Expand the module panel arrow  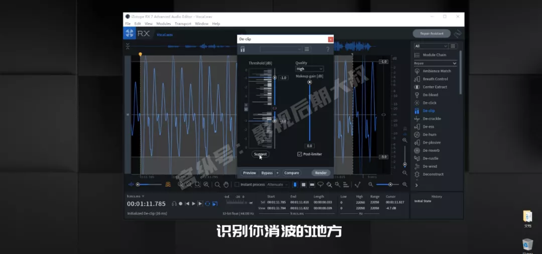click(x=416, y=185)
